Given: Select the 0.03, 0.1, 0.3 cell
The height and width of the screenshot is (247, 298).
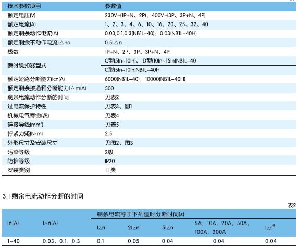Looking at the screenshot, I should pyautogui.click(x=61, y=241).
